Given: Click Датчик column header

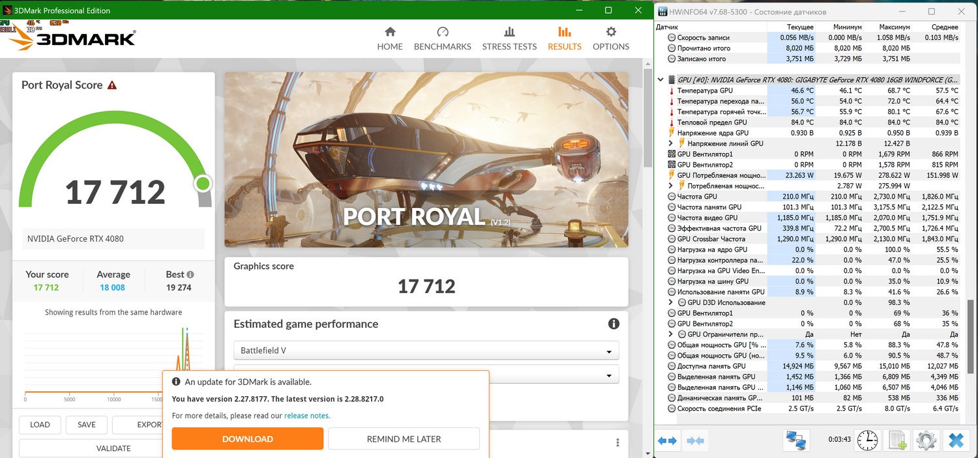Looking at the screenshot, I should [x=666, y=27].
